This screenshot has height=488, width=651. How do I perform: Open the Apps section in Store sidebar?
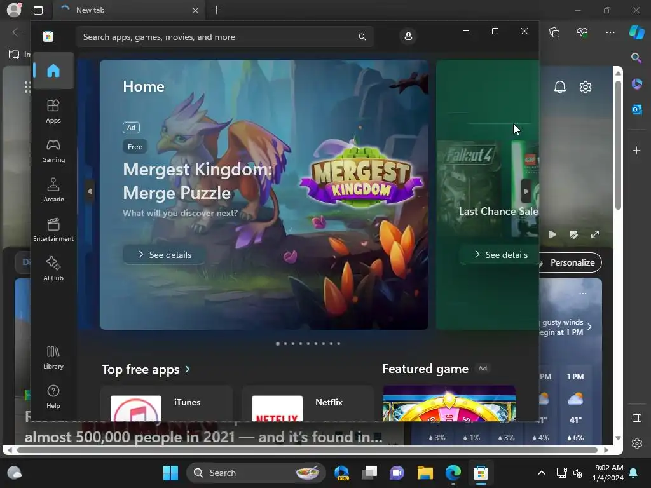pos(53,112)
